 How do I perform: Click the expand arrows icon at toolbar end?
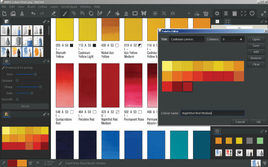pyautogui.click(x=263, y=14)
